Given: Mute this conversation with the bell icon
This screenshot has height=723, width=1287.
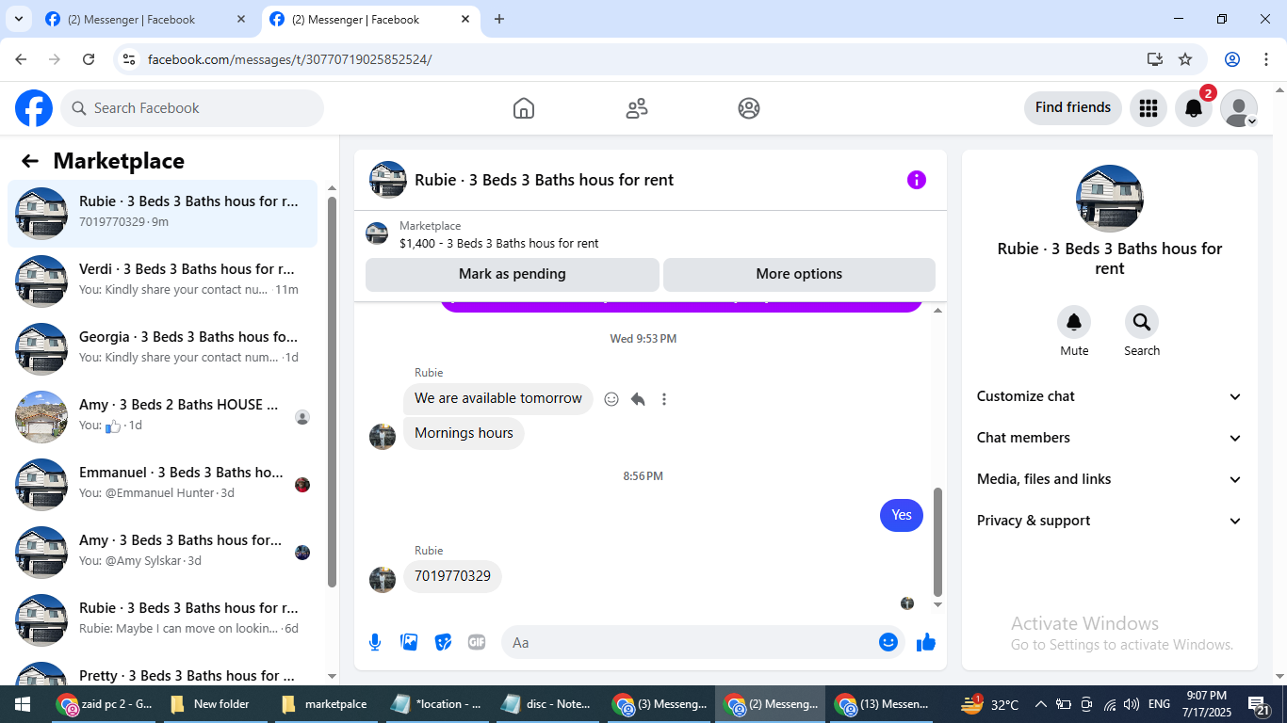Looking at the screenshot, I should click(1074, 323).
